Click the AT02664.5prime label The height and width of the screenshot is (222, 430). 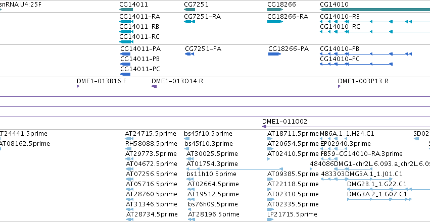tap(213, 184)
